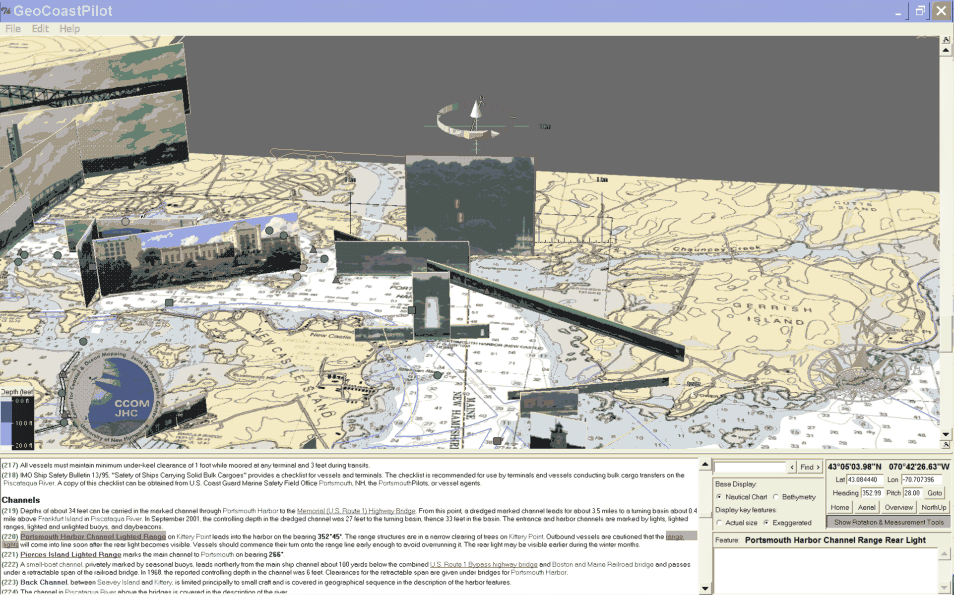Click the find previous arrow button
954x595 pixels.
(x=792, y=467)
